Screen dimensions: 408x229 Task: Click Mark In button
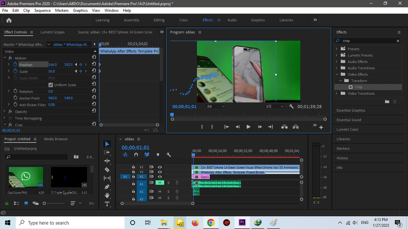[202, 127]
